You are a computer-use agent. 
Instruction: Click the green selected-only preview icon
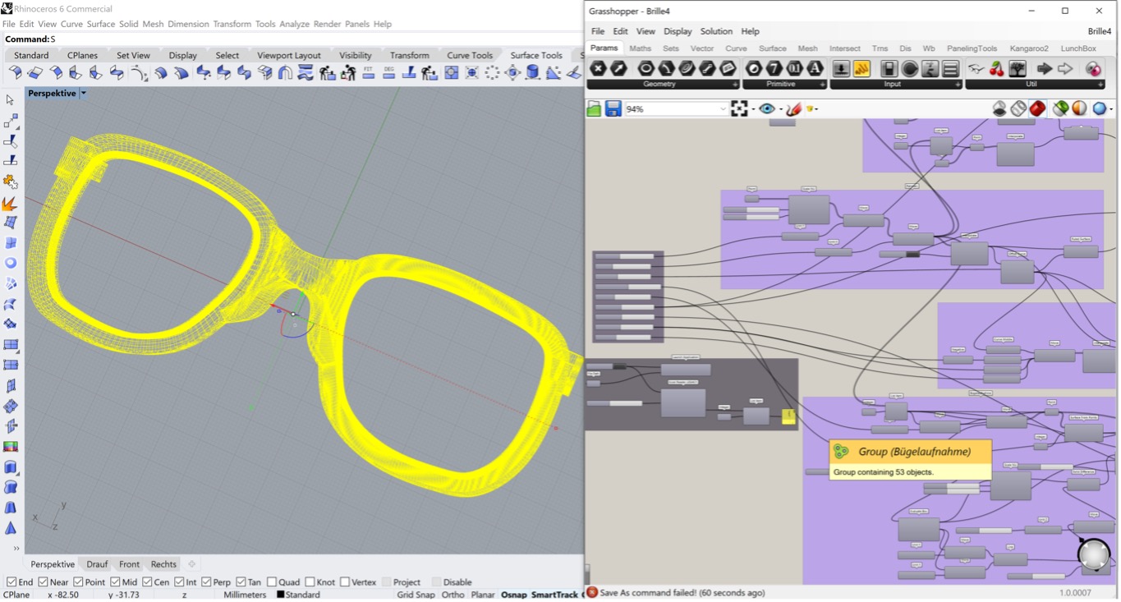pyautogui.click(x=1061, y=108)
